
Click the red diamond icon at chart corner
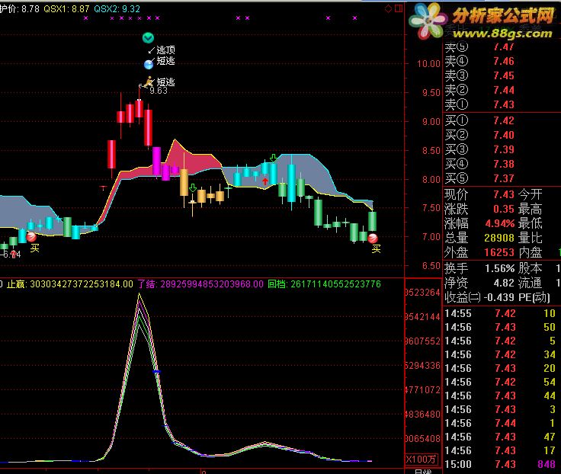click(x=388, y=8)
